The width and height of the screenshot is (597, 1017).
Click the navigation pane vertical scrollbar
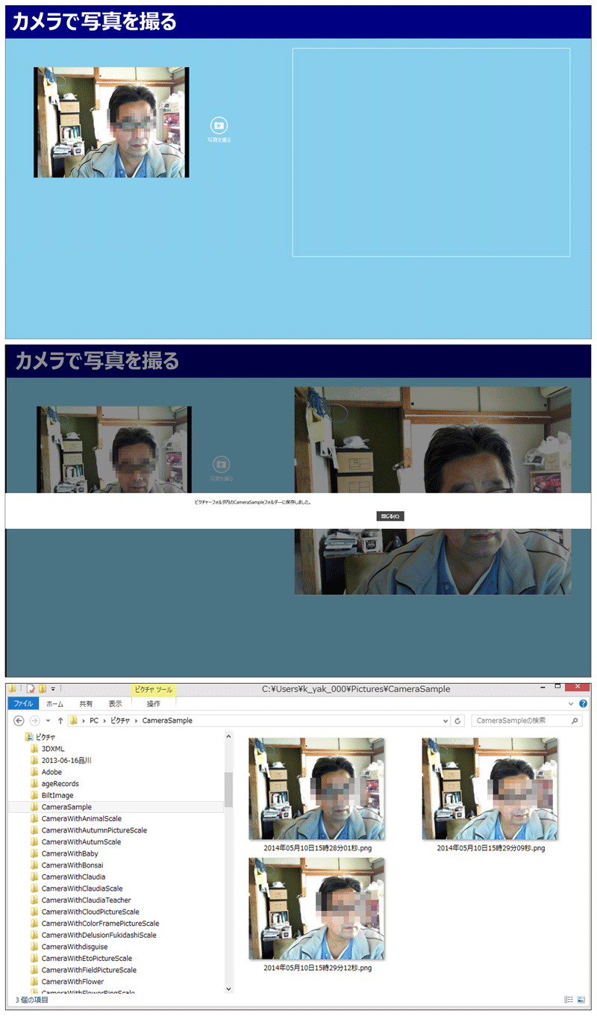[228, 865]
